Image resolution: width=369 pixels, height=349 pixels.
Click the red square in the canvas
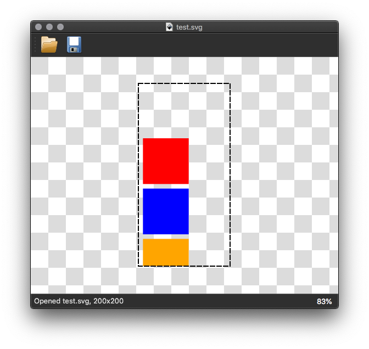166,161
